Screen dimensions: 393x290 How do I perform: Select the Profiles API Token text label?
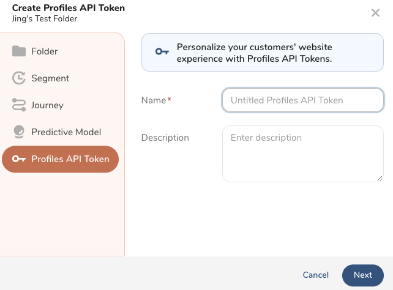coord(70,159)
